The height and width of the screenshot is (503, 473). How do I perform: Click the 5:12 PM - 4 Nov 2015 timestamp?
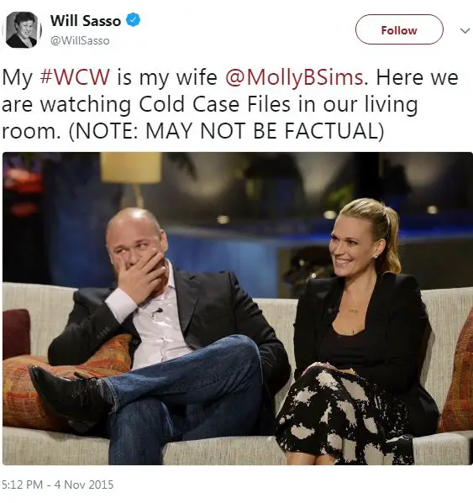point(57,485)
